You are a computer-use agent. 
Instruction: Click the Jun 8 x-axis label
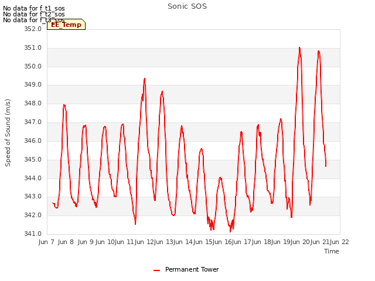(x=66, y=242)
